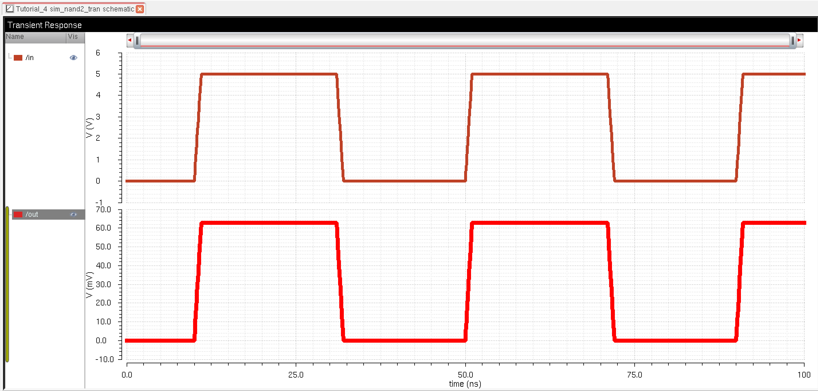Click the graph icon on the Tutorial_4 tab
This screenshot has height=391, width=818.
click(x=9, y=9)
